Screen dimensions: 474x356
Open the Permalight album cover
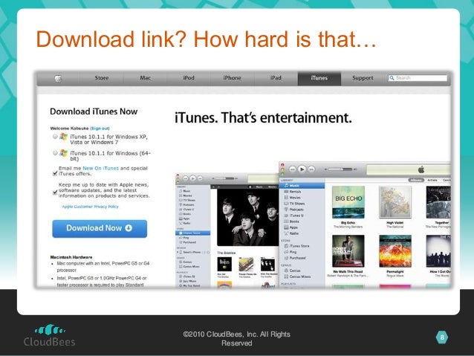coord(395,251)
